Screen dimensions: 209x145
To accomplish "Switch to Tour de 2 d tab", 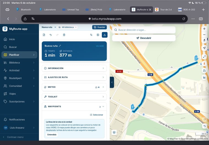I will point(164,10).
